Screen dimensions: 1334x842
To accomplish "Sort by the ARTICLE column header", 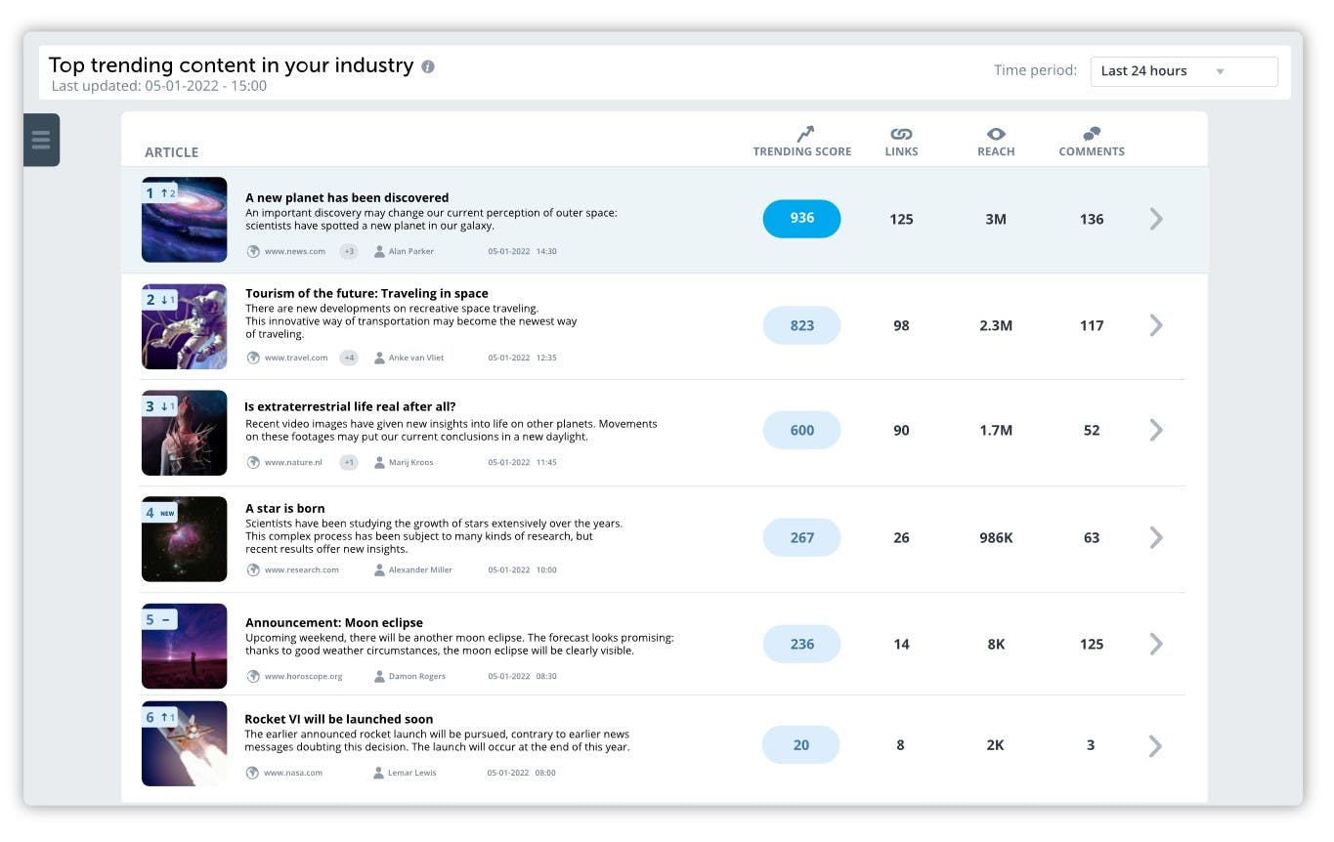I will (172, 152).
